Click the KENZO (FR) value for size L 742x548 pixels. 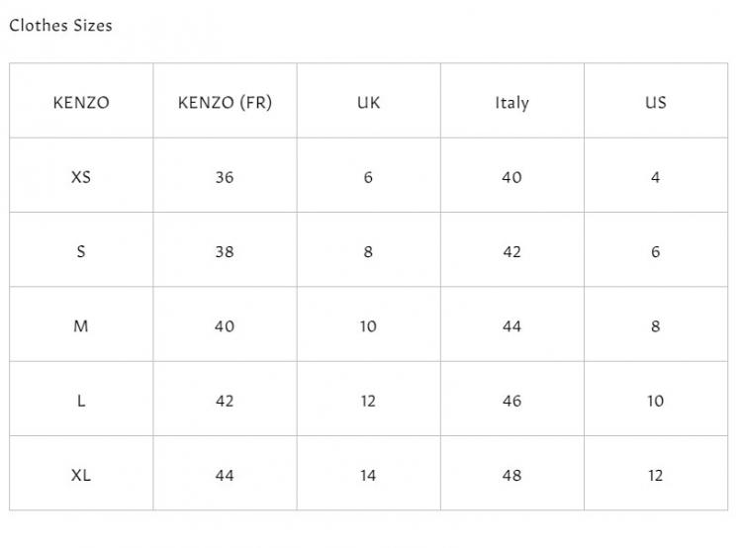(225, 401)
